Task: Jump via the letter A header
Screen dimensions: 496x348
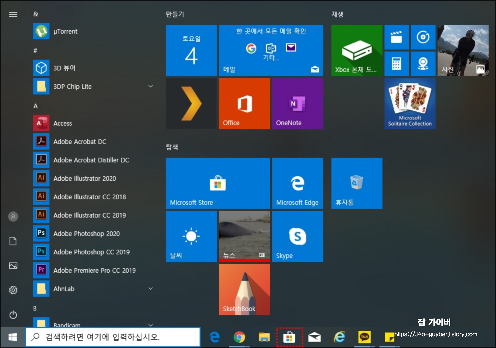Action: [x=36, y=106]
